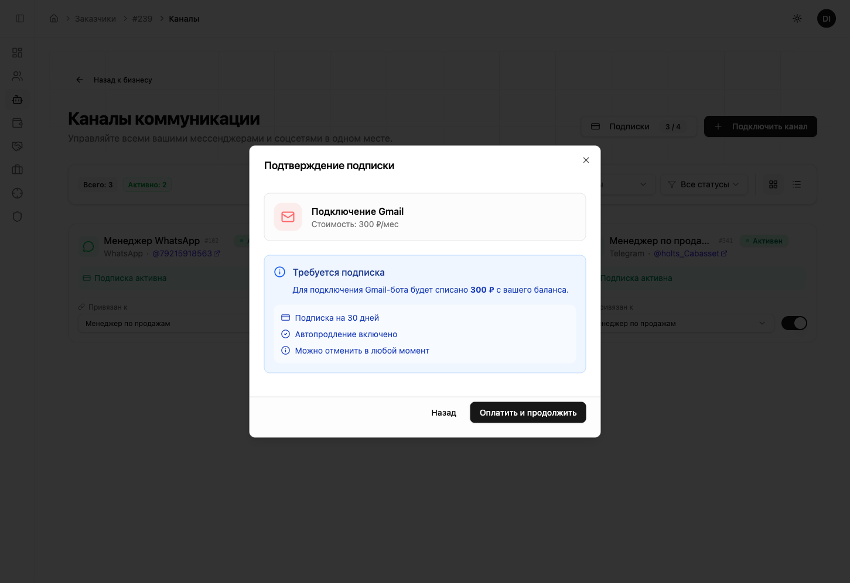
Task: Toggle the light/dark theme sun icon
Action: [797, 19]
